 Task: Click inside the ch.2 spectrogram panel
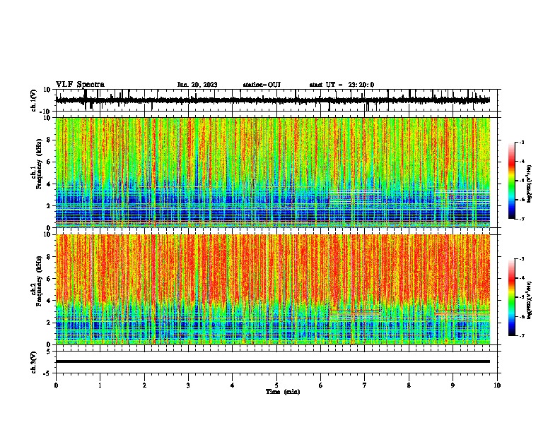[273, 289]
